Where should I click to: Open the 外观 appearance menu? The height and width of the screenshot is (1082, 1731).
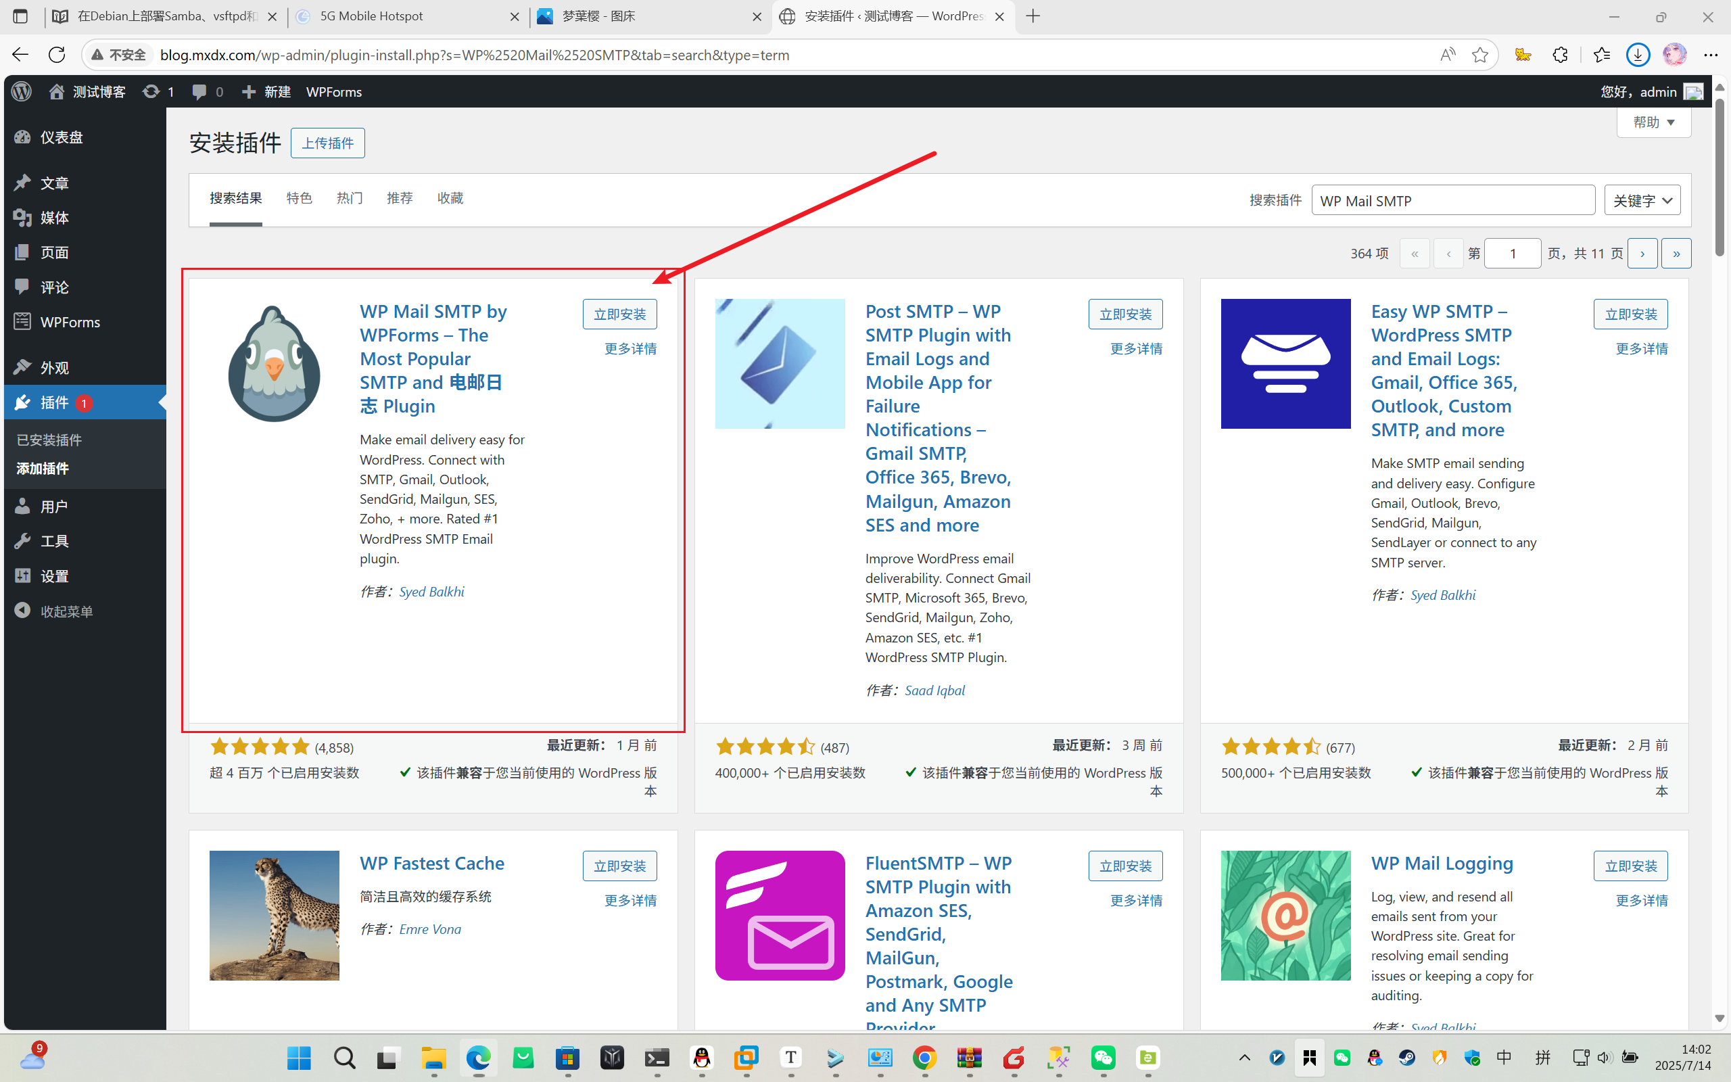pyautogui.click(x=85, y=368)
